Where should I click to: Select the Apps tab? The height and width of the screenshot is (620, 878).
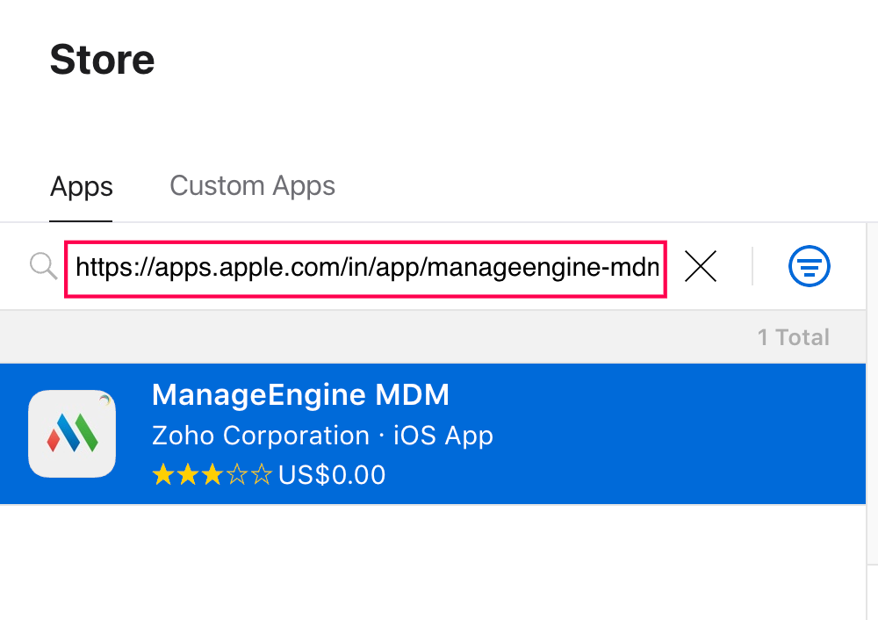click(82, 187)
